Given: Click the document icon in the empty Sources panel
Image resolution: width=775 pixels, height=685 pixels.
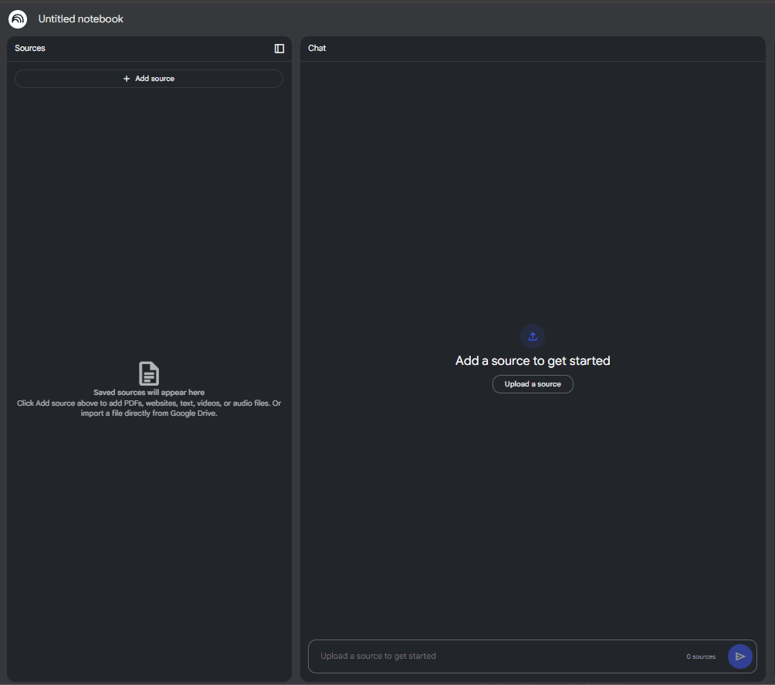Looking at the screenshot, I should [149, 373].
